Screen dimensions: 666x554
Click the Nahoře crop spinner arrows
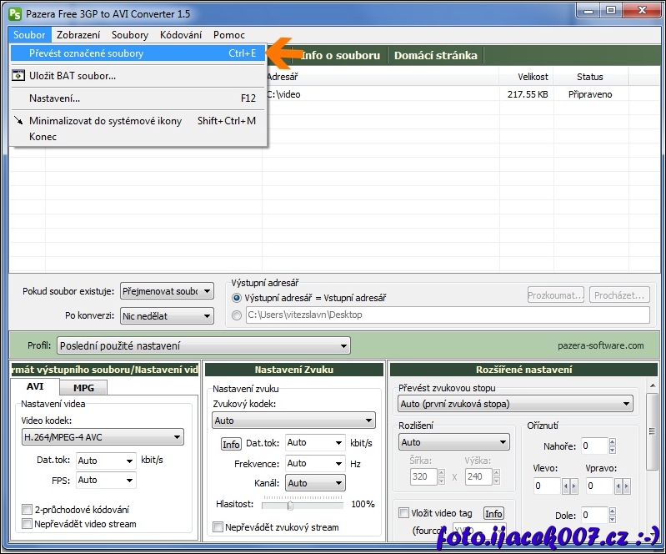pos(613,446)
